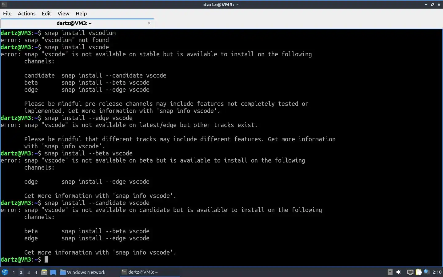
Task: Open the wired network tray icon
Action: (x=410, y=272)
